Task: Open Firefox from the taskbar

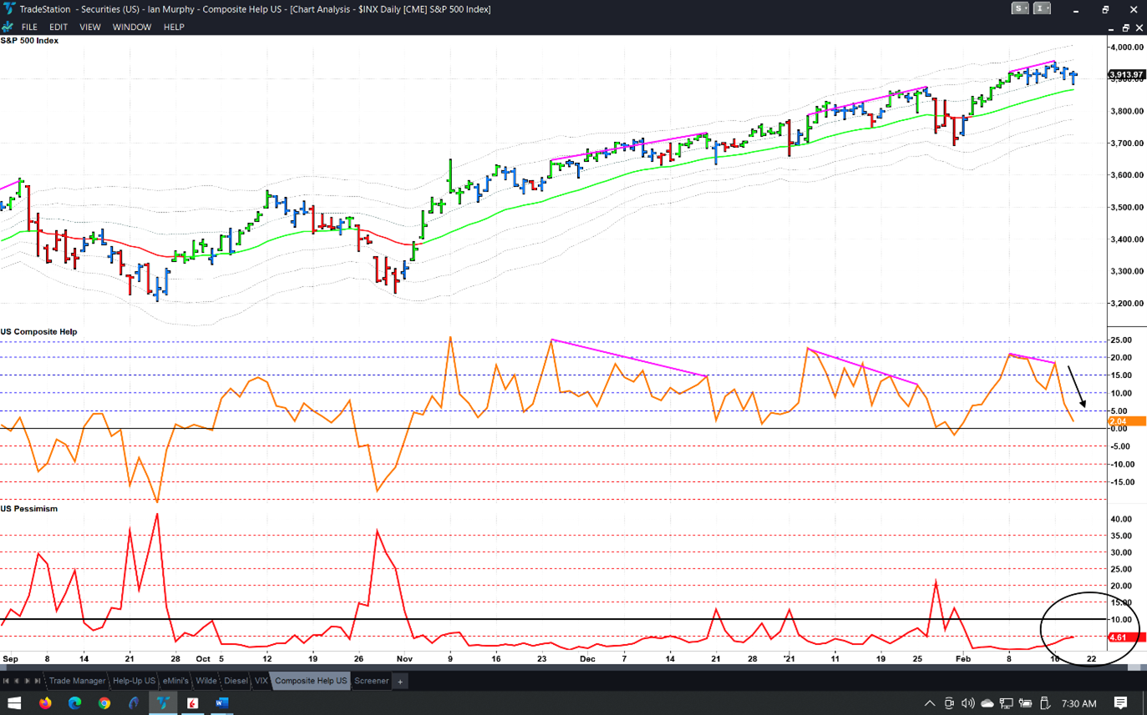Action: pos(45,703)
